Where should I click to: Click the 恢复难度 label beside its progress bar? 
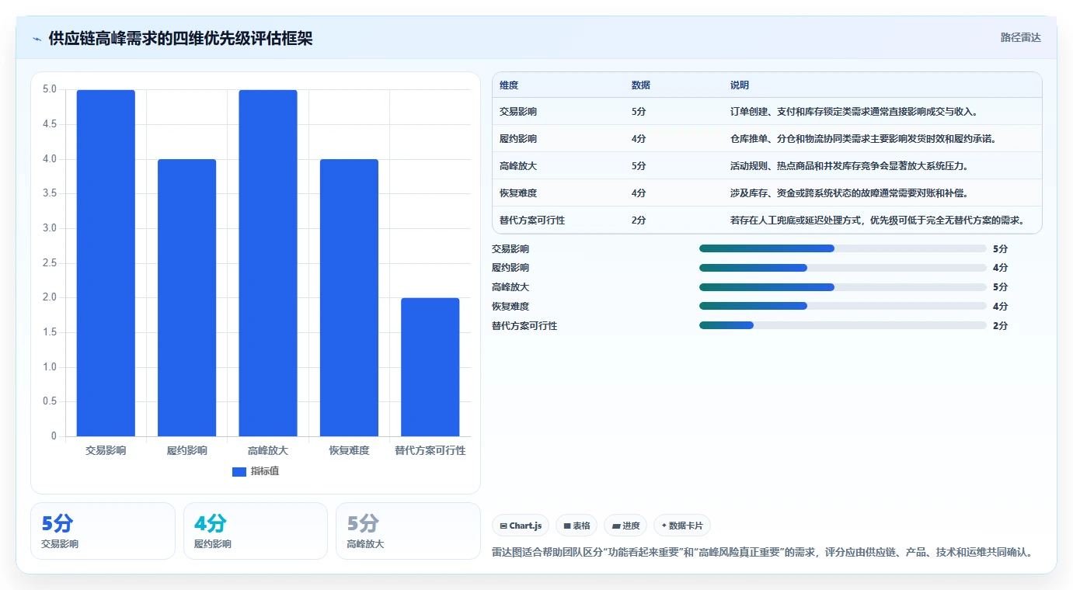510,307
